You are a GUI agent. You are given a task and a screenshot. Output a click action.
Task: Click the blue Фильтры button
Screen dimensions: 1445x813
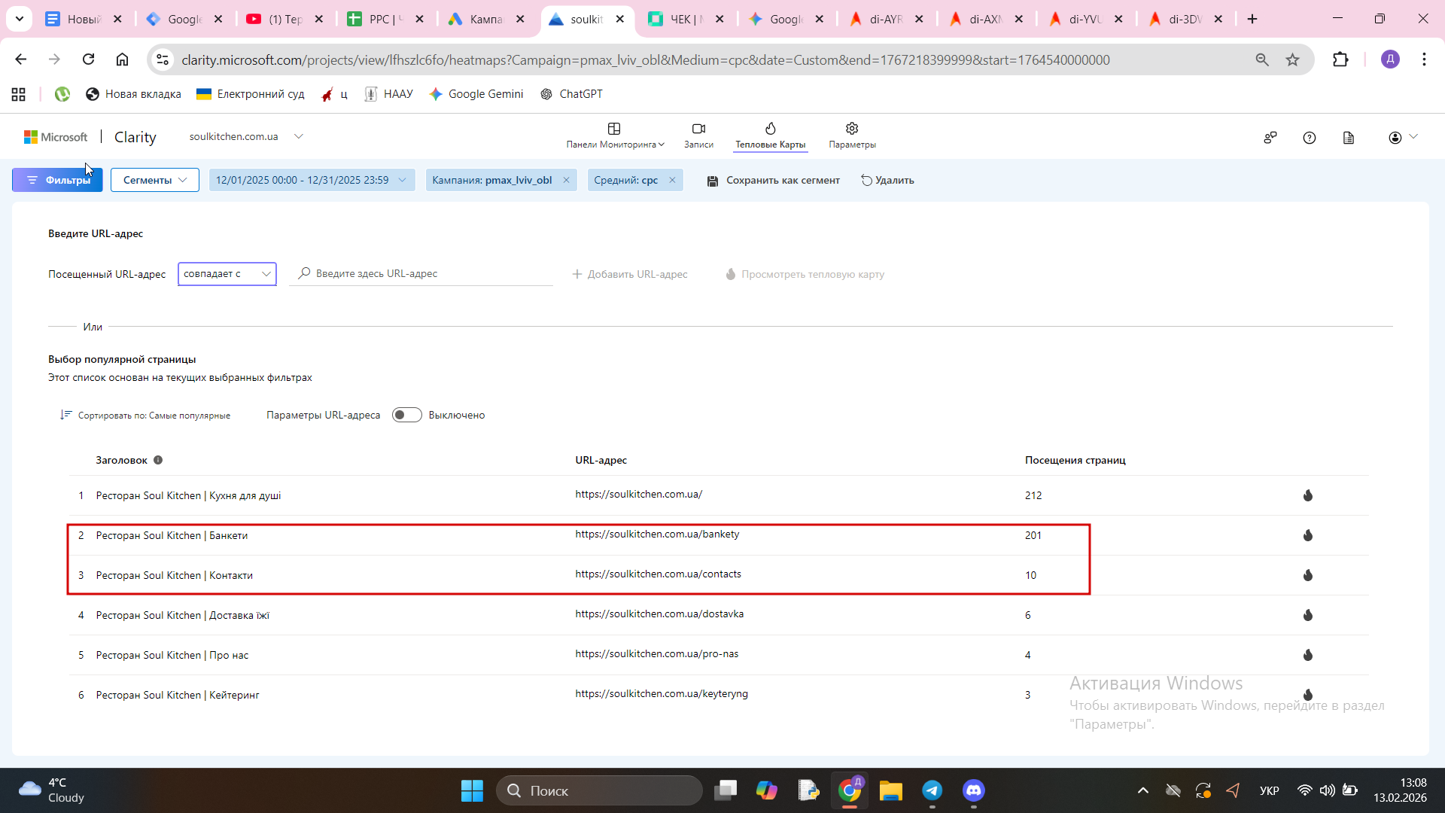(57, 180)
